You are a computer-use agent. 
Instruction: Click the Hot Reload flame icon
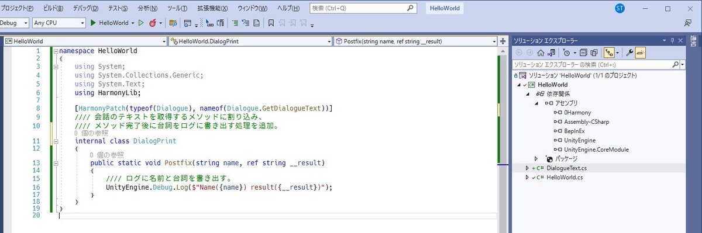click(x=153, y=23)
